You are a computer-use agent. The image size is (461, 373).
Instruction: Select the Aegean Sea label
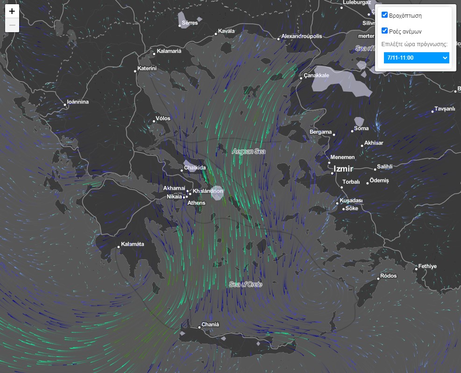pos(248,152)
